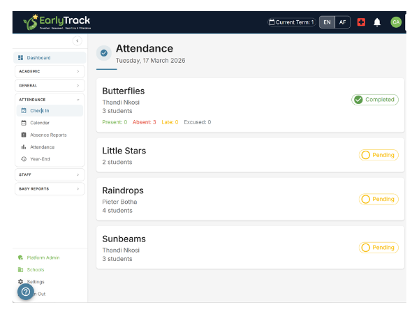Open the Year-End page

click(50, 159)
